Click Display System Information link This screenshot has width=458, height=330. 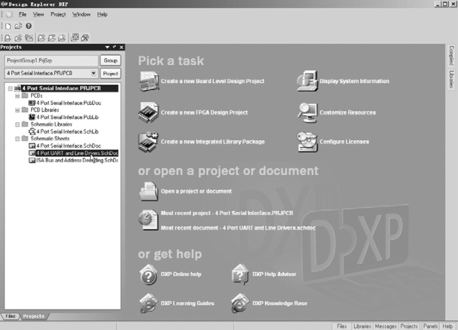pos(354,81)
